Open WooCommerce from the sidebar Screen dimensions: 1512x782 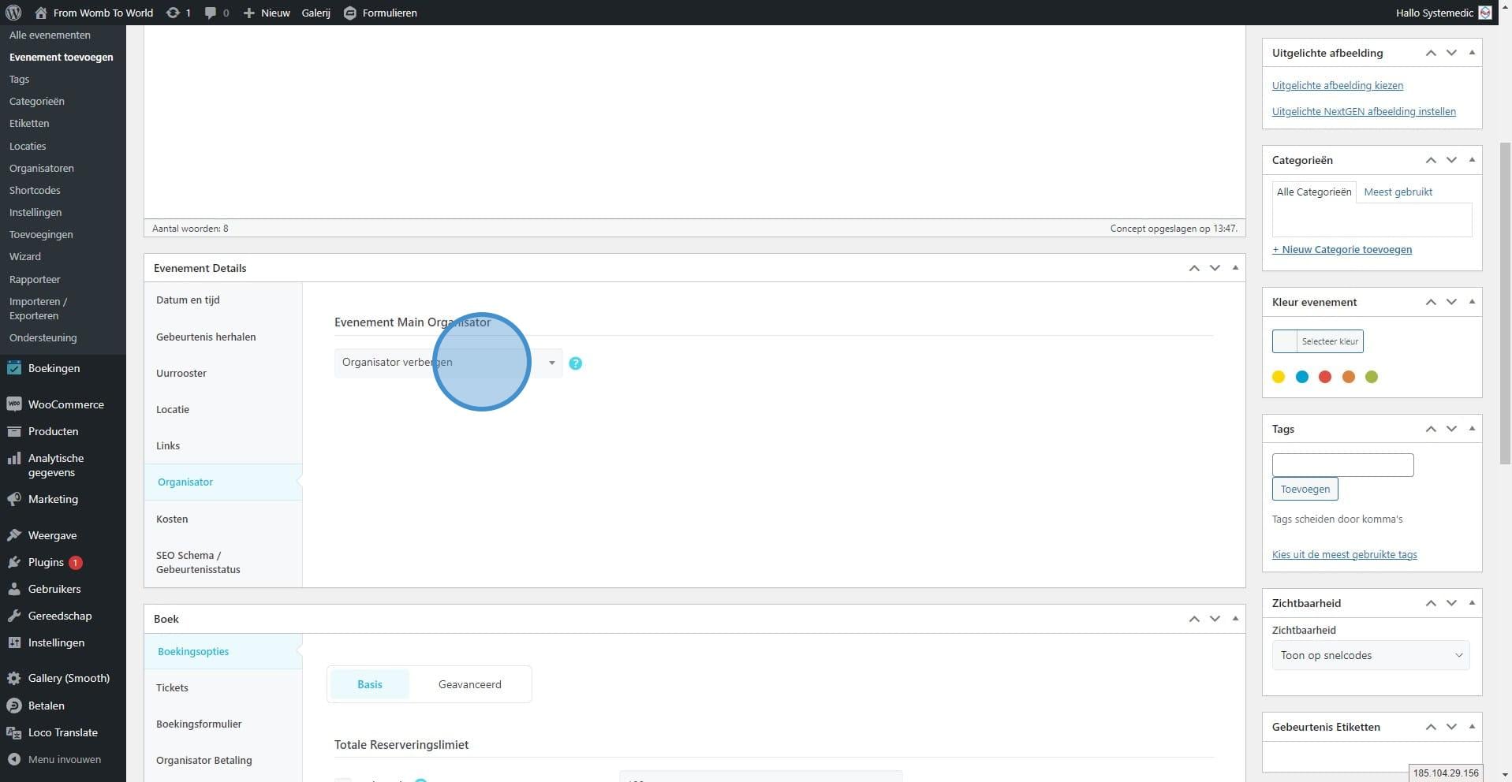pyautogui.click(x=65, y=404)
